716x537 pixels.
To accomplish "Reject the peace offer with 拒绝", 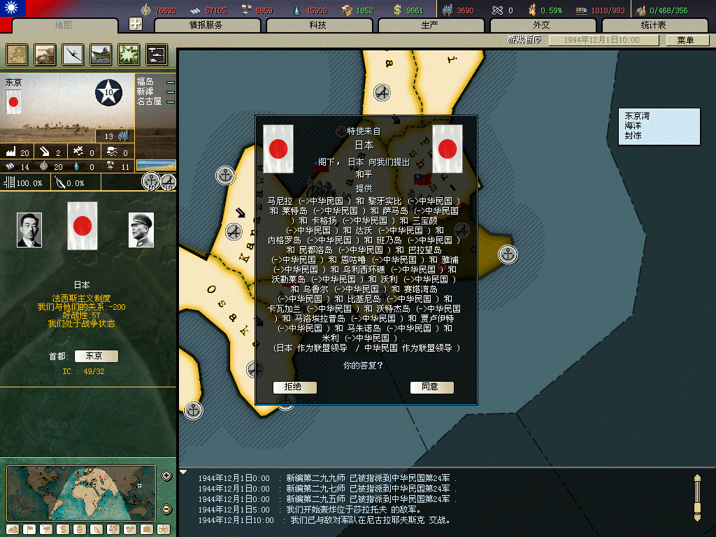I will click(x=294, y=387).
